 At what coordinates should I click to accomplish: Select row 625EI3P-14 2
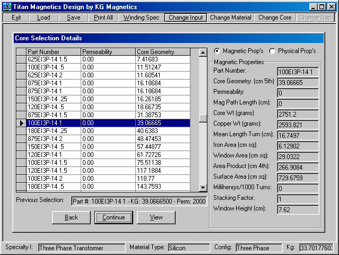(x=103, y=75)
